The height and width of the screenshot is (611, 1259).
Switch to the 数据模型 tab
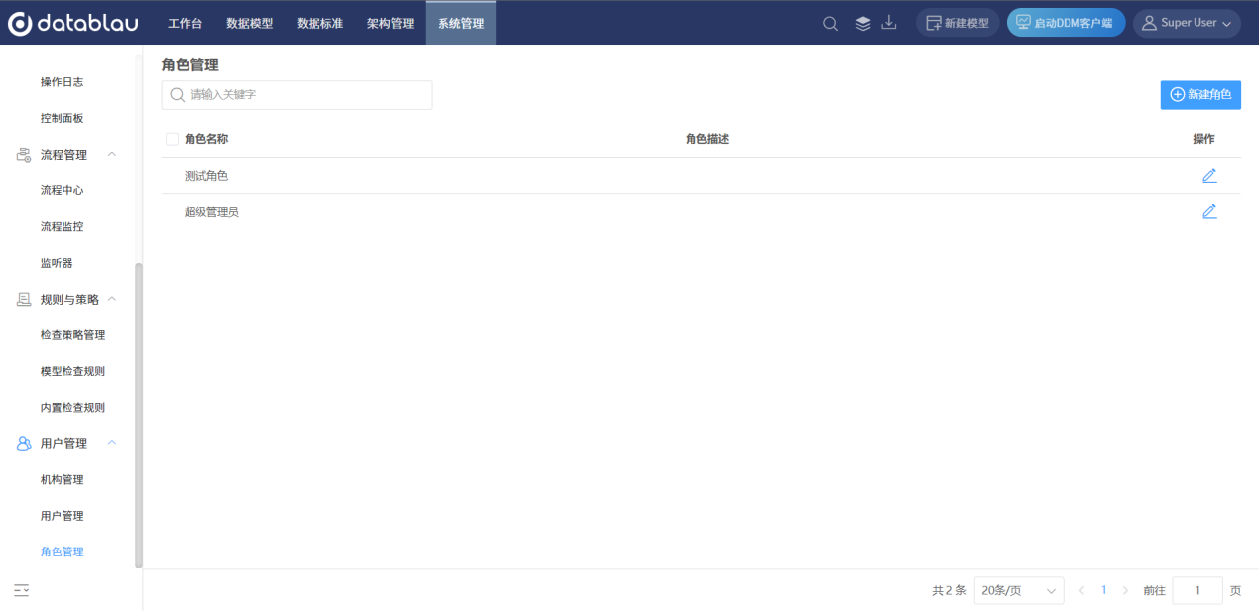(x=249, y=23)
